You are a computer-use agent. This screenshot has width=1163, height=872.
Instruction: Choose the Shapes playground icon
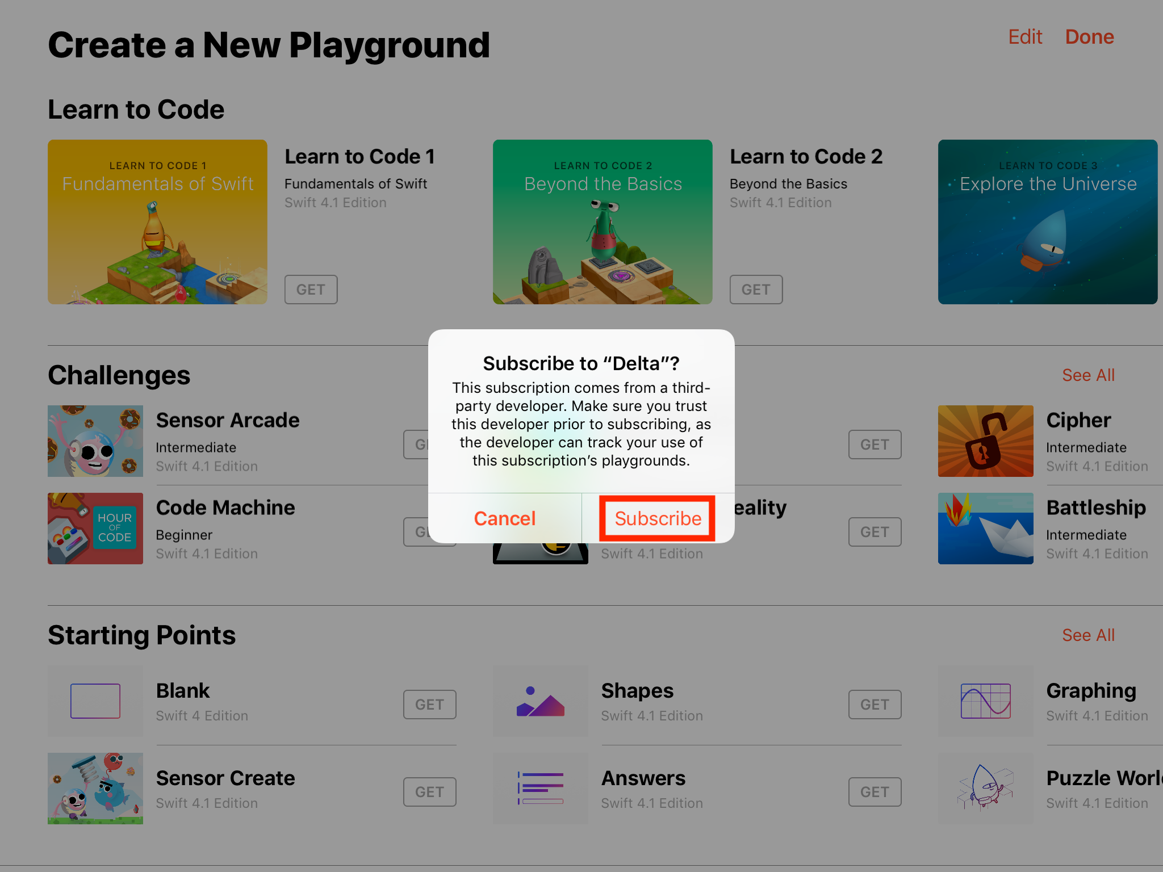click(x=541, y=701)
